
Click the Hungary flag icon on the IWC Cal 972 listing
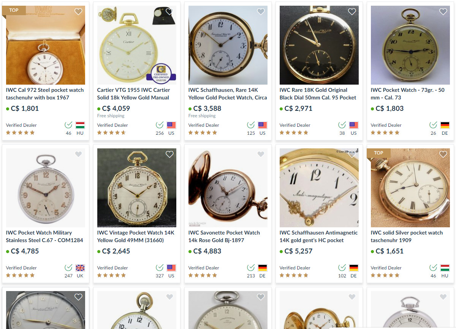[x=80, y=125]
